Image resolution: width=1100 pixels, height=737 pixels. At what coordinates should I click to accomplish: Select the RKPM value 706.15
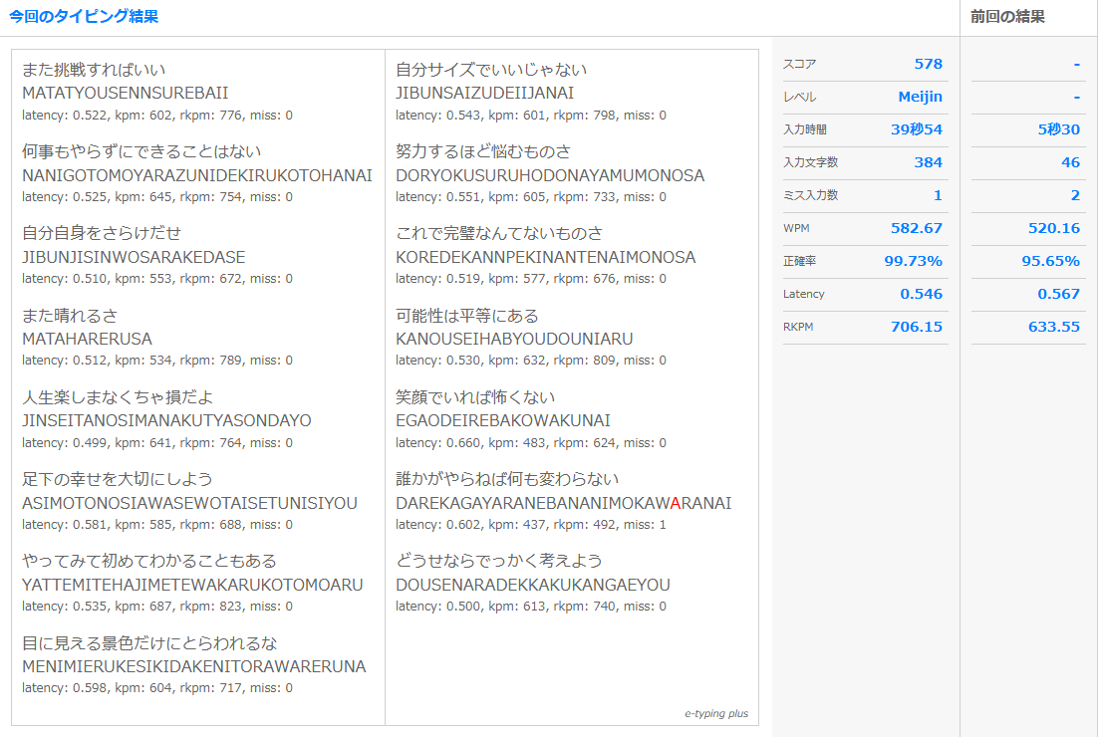(918, 327)
